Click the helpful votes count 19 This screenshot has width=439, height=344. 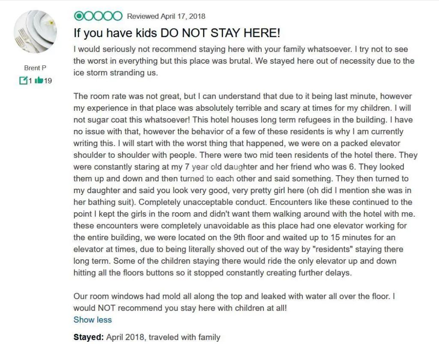coord(48,80)
